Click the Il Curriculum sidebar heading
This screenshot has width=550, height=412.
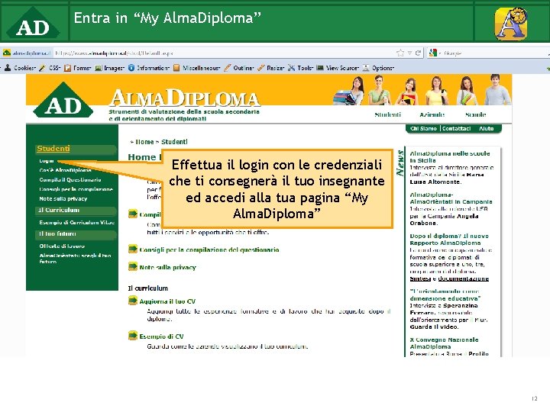(59, 211)
